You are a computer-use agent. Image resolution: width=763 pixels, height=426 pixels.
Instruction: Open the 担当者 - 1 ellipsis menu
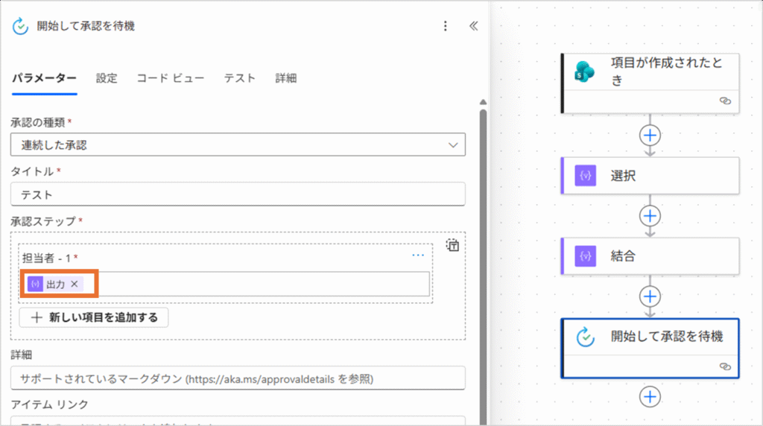tap(418, 255)
